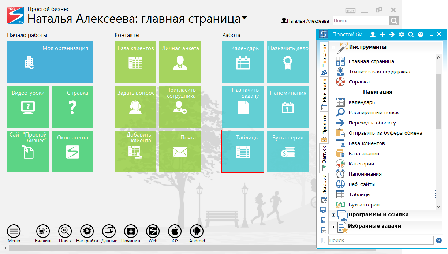Click the iOS toolbar icon

[x=175, y=231]
